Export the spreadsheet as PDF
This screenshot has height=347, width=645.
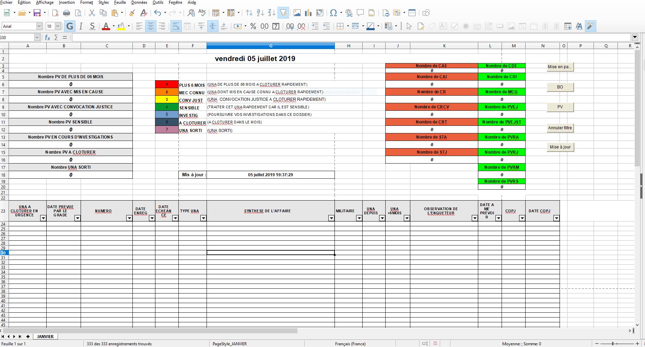pos(55,13)
